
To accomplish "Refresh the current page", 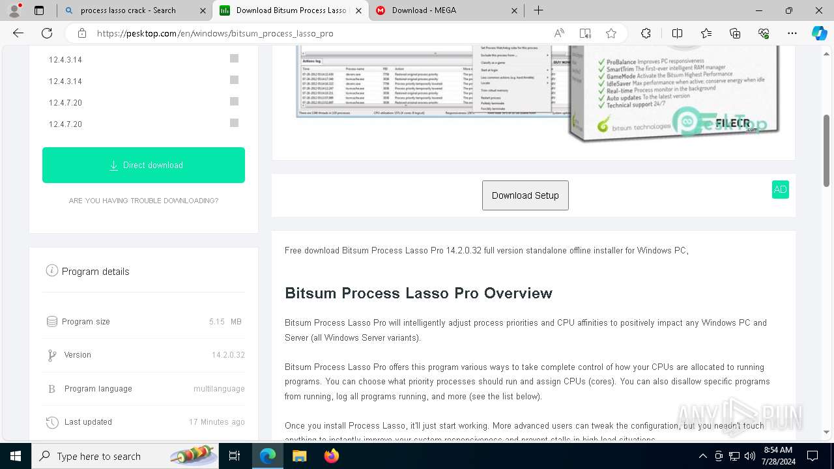I will point(47,33).
